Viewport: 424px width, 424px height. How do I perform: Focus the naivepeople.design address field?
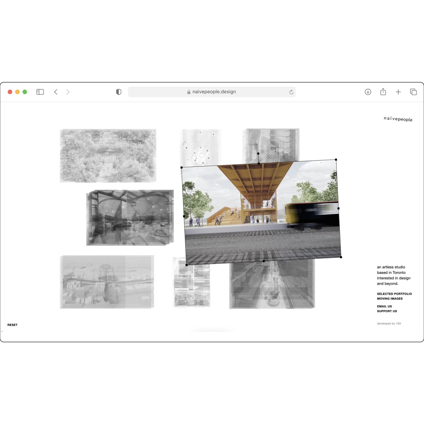212,92
